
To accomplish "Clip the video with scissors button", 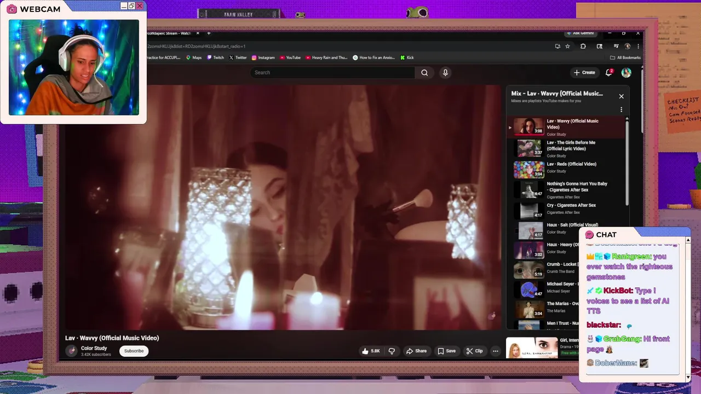I will pos(474,351).
